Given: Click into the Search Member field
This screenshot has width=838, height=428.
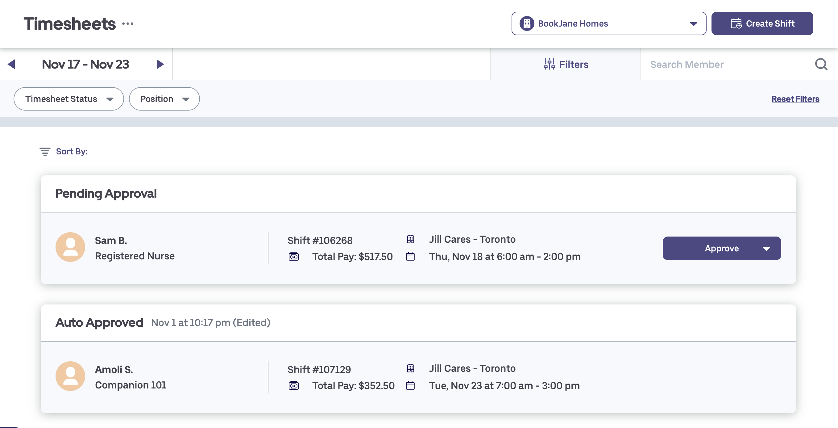Looking at the screenshot, I should click(x=725, y=65).
